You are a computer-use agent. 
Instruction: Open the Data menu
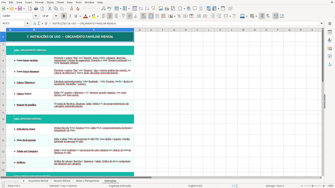pyautogui.click(x=70, y=2)
